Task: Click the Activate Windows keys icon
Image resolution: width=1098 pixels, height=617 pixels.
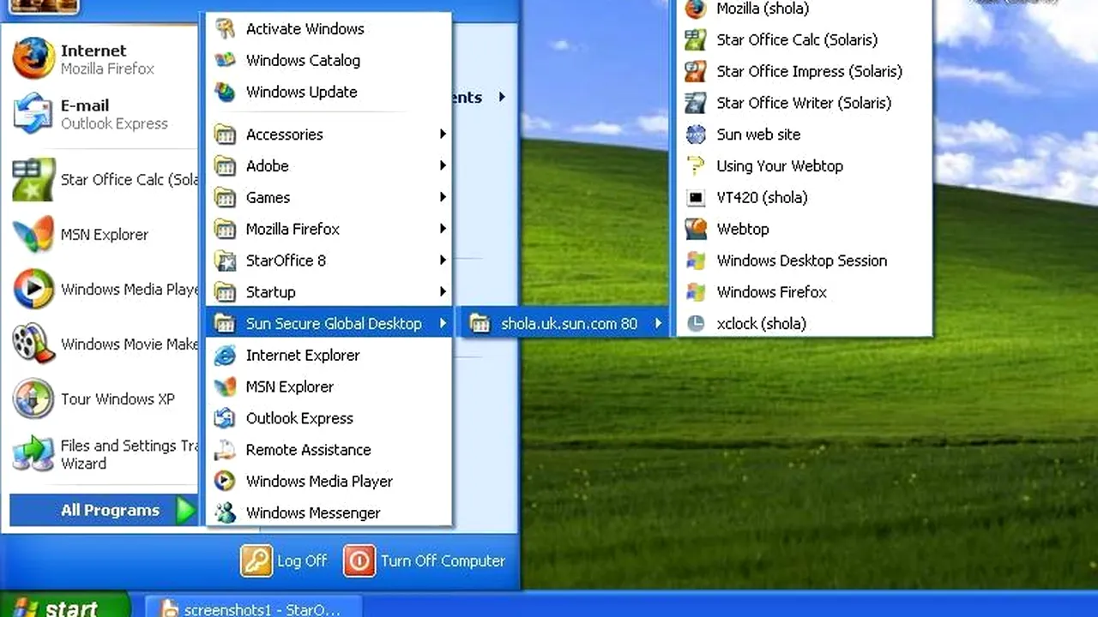Action: 225,28
